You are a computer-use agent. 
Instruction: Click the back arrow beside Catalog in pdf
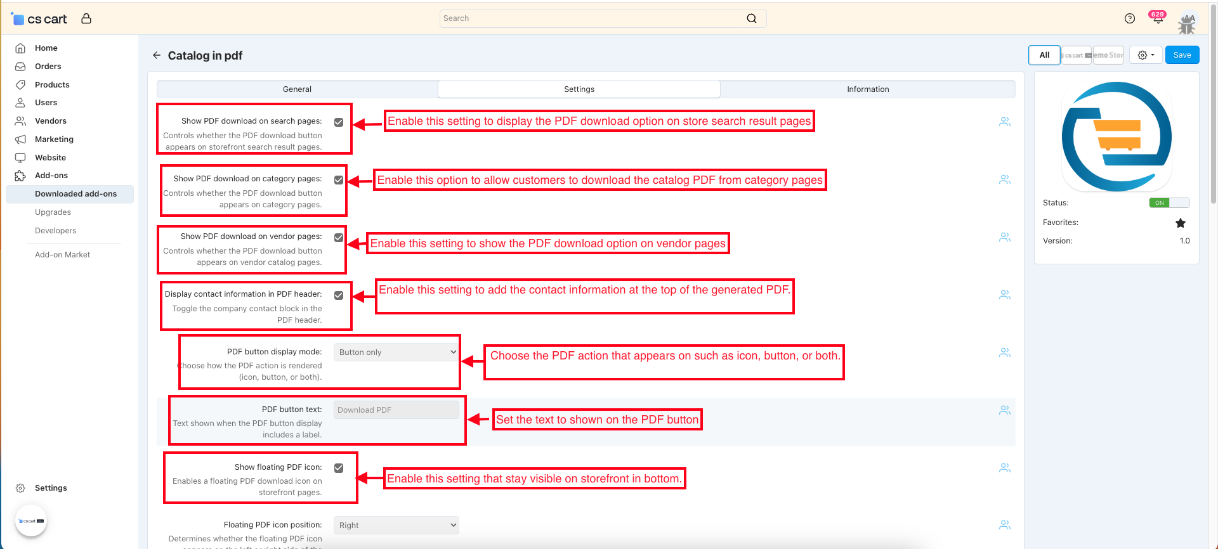coord(157,56)
